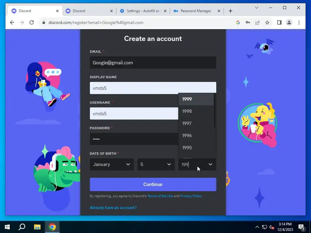This screenshot has height=233, width=311.
Task: Click Already have an account link
Action: [x=113, y=208]
